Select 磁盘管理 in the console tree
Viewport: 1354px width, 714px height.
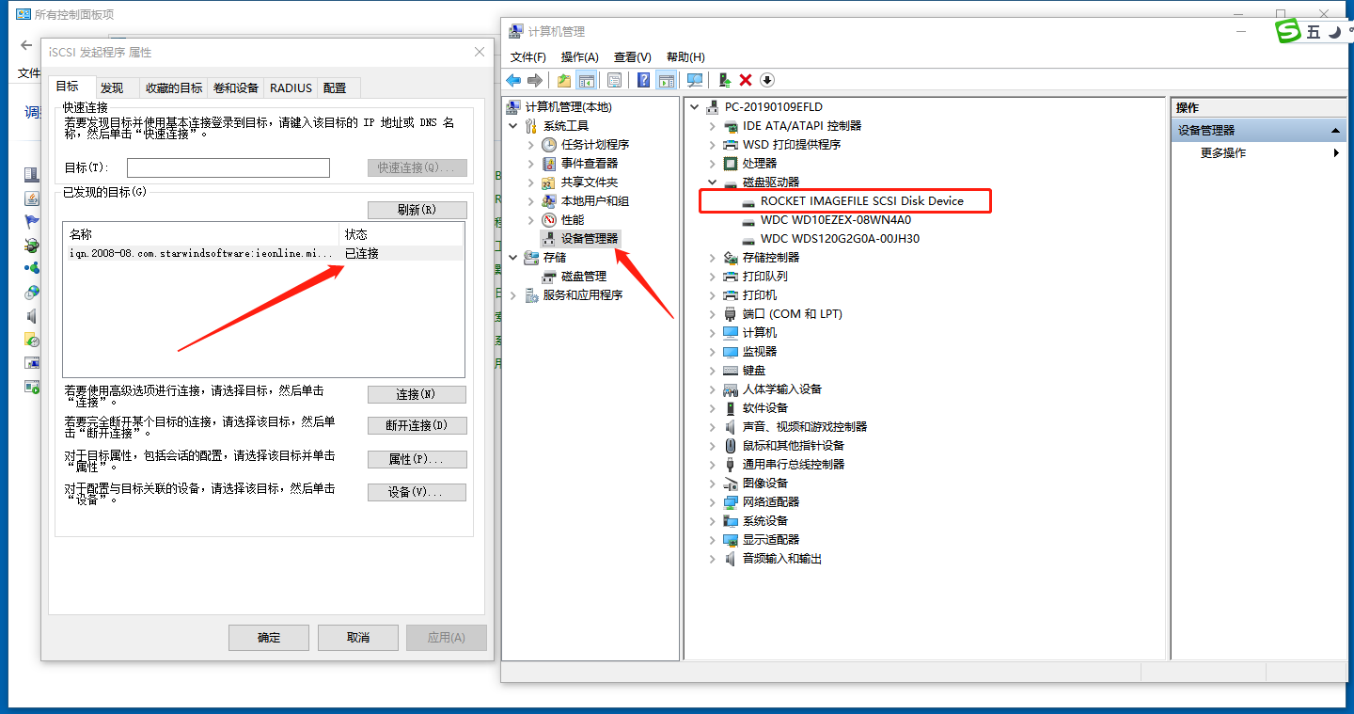[x=584, y=276]
